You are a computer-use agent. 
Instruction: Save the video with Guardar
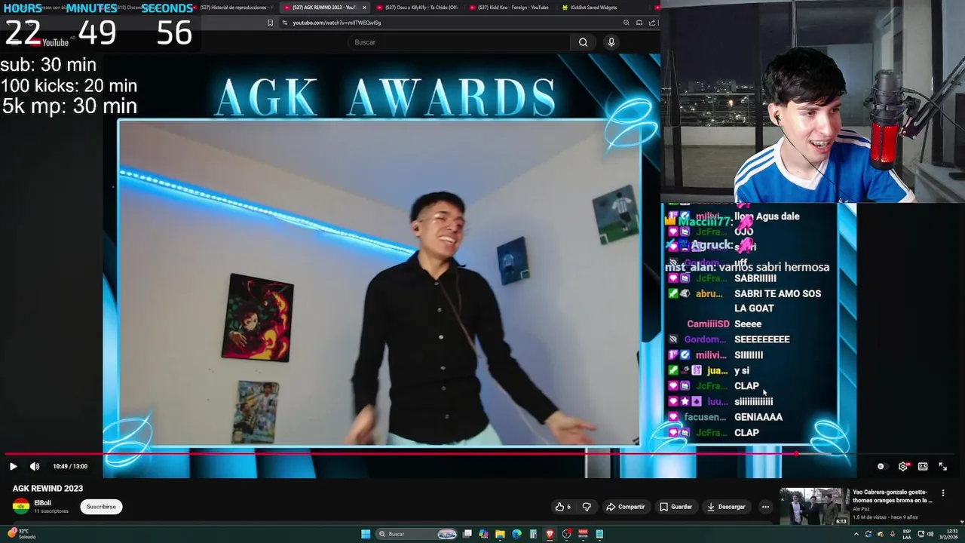click(675, 507)
